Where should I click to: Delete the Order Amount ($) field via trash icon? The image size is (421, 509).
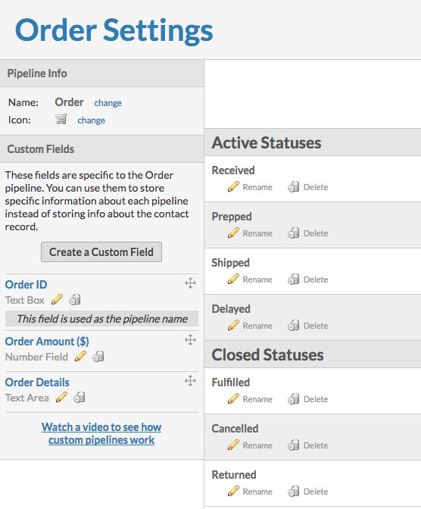(98, 357)
